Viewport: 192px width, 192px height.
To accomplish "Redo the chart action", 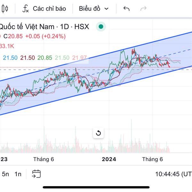I will tap(143, 9).
